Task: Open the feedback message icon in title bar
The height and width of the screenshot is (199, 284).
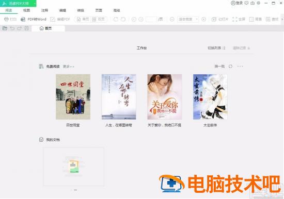Action: pos(246,3)
